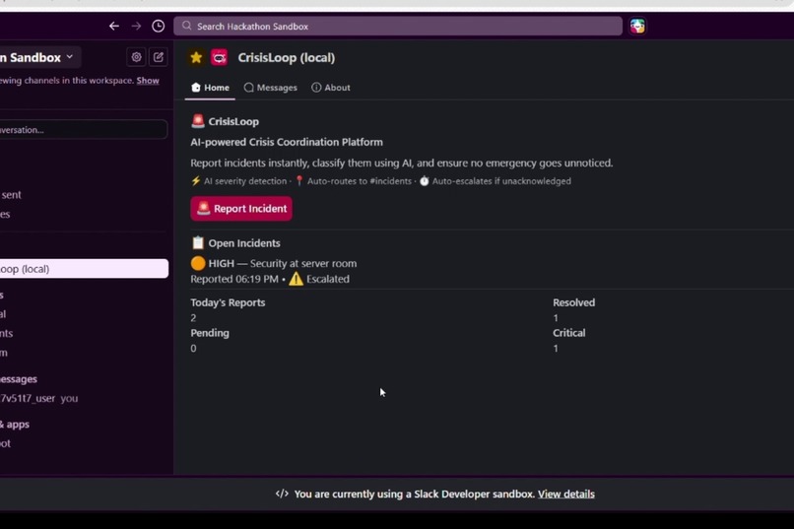This screenshot has width=794, height=529.
Task: Open the history clock icon
Action: 158,26
